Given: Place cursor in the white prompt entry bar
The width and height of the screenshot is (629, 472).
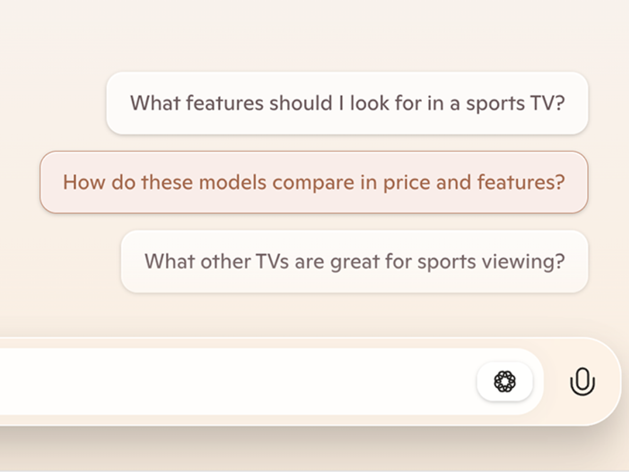Looking at the screenshot, I should pos(238,381).
